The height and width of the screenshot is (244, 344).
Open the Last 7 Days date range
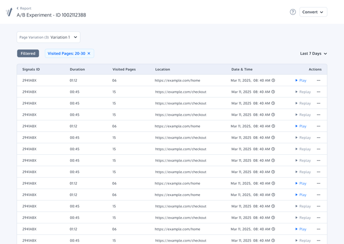[x=313, y=54]
